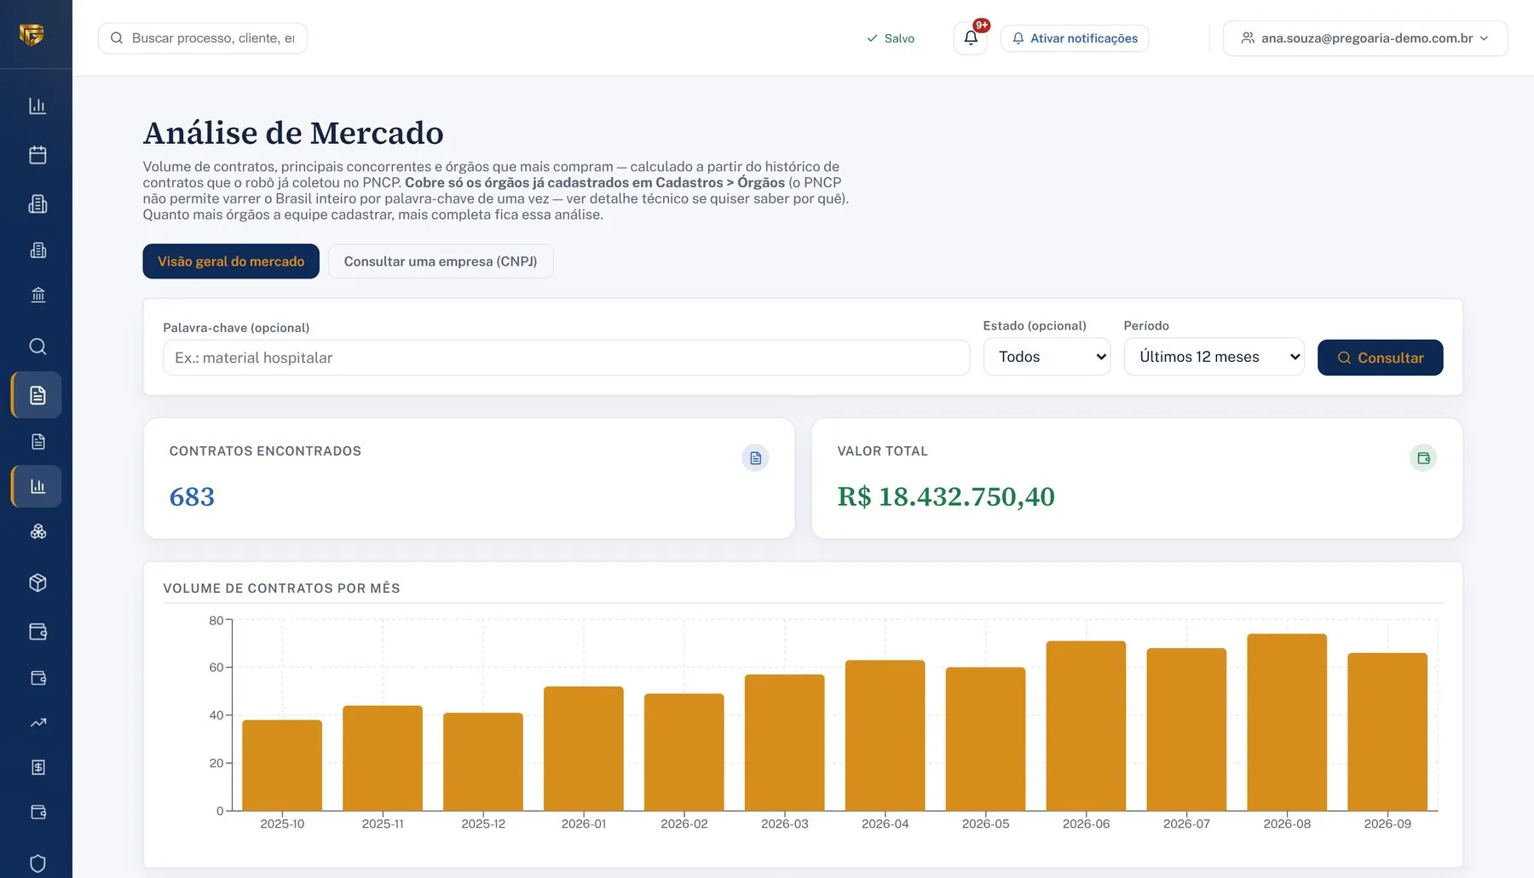This screenshot has height=878, width=1534.
Task: Click the 2026-01 bar in the chart
Action: click(584, 749)
